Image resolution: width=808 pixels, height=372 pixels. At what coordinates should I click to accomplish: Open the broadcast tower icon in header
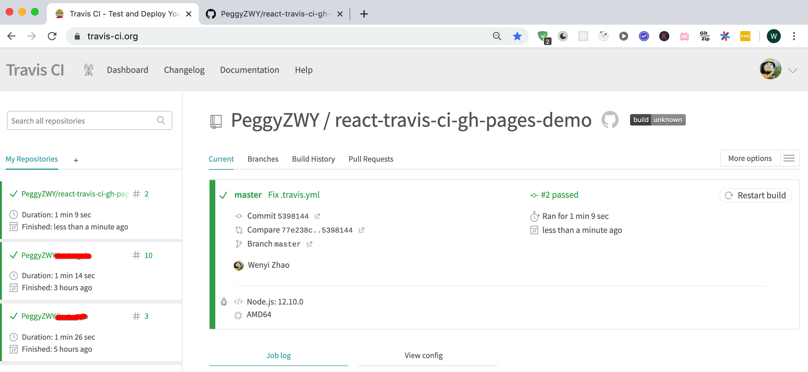coord(89,70)
